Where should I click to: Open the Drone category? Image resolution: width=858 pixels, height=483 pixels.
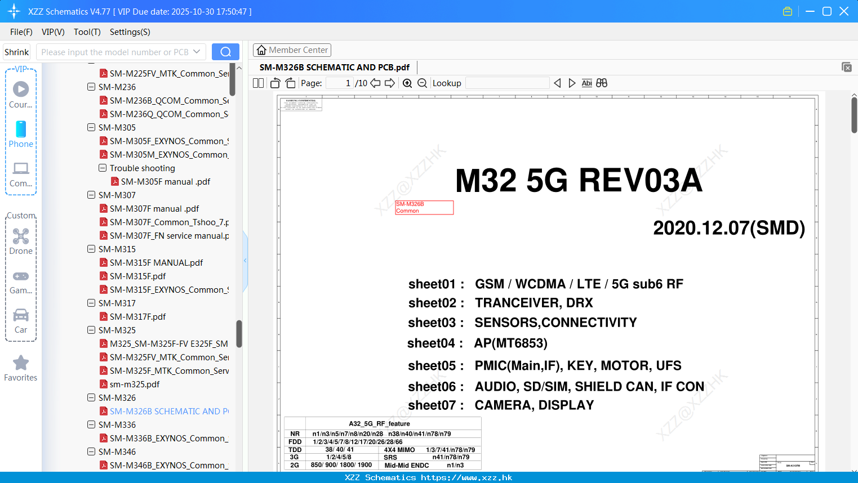21,241
